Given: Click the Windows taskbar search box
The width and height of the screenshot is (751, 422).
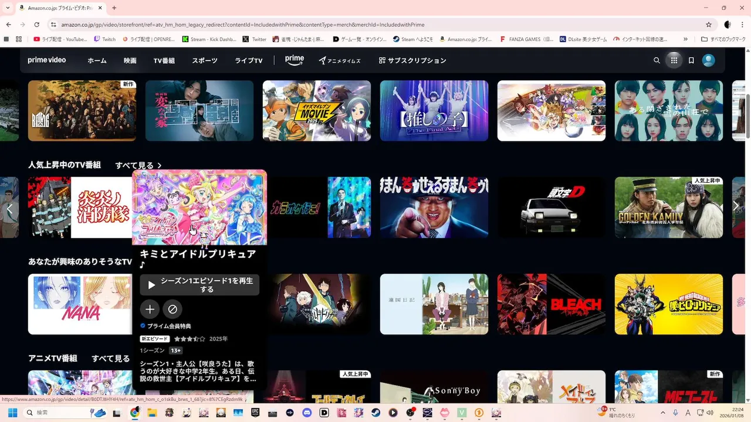Looking at the screenshot, I should [65, 413].
